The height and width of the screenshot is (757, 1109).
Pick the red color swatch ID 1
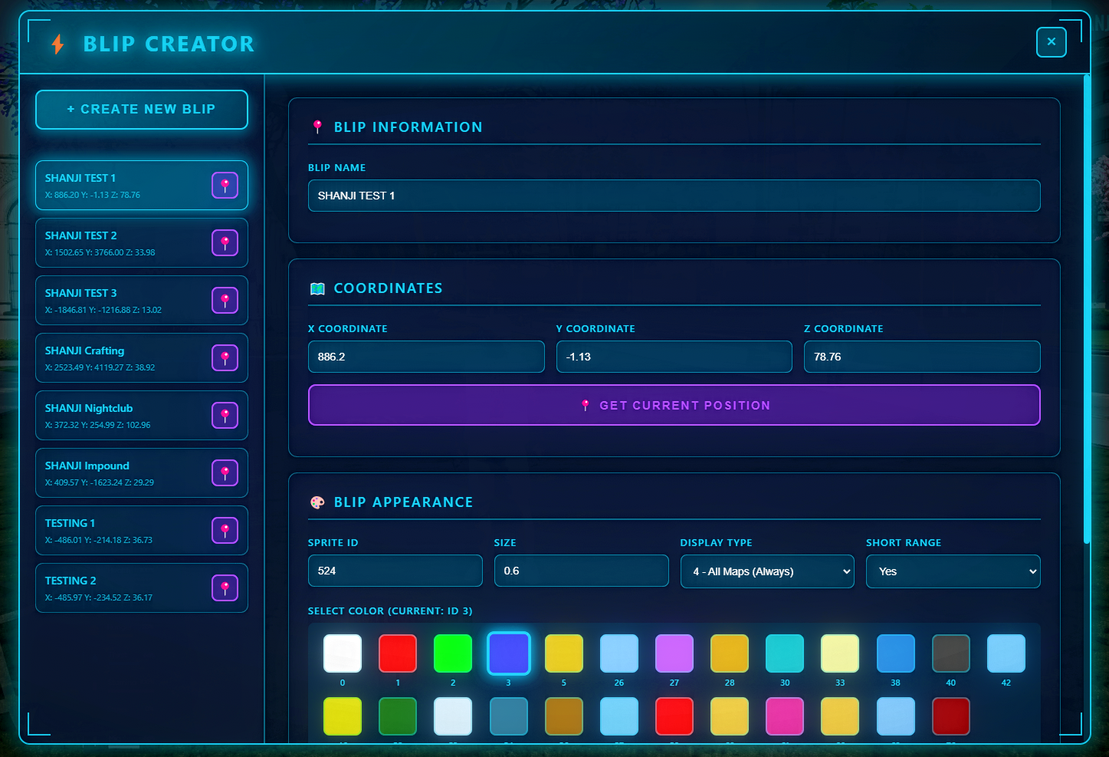pos(398,653)
